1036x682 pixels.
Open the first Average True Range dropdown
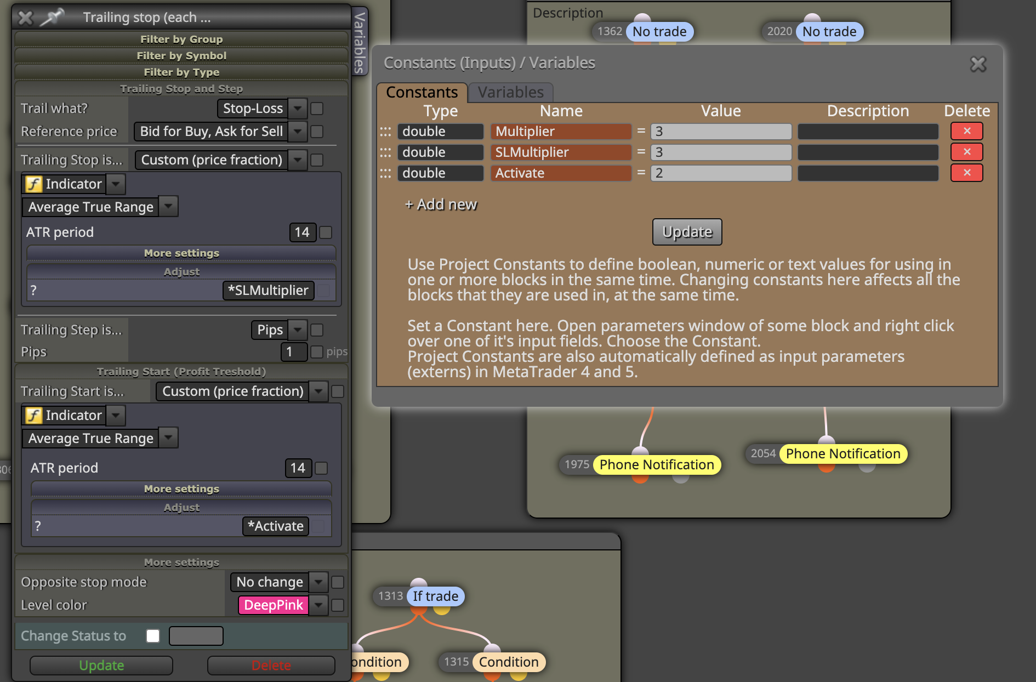pyautogui.click(x=168, y=207)
